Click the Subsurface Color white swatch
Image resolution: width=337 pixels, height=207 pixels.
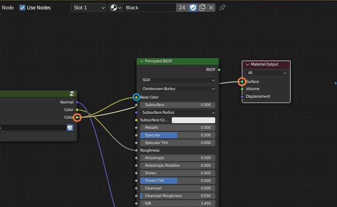(x=193, y=120)
